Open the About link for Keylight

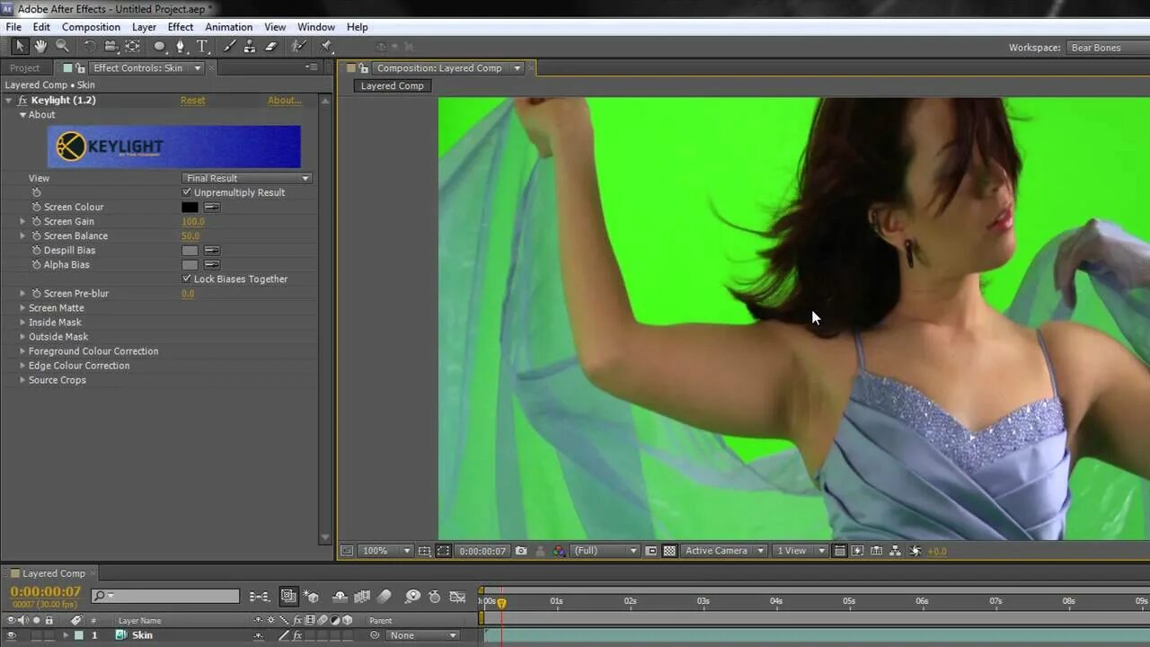point(284,100)
